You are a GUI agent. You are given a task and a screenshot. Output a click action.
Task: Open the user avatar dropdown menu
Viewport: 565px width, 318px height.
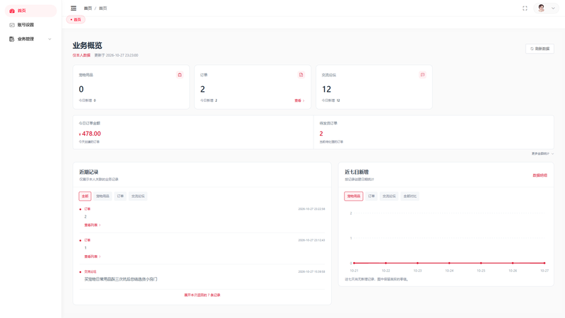click(x=546, y=8)
